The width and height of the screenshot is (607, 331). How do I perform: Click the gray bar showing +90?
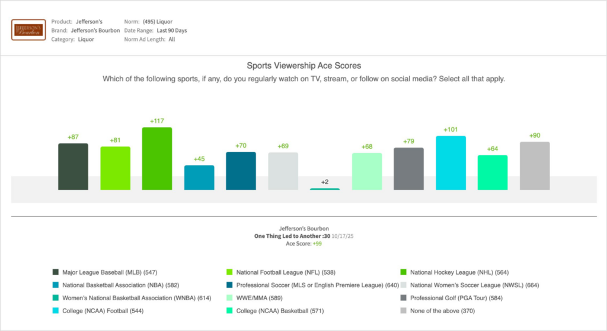click(535, 165)
